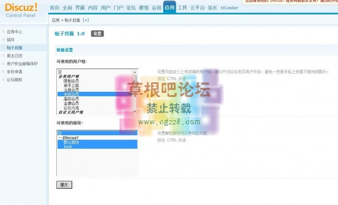Open the UCenter top menu
338x205 pixels.
[x=229, y=8]
